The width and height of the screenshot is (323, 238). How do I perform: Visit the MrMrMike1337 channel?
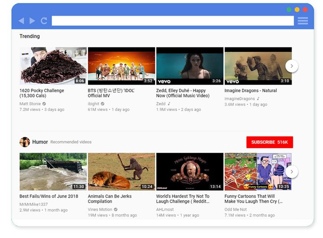pos(34,204)
